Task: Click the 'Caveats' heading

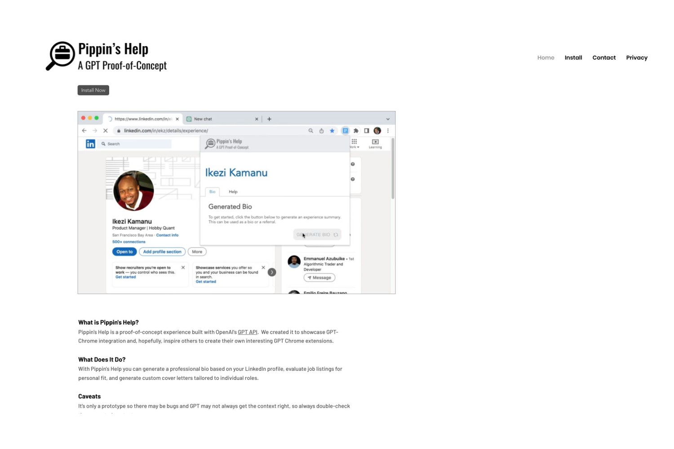Action: coord(89,396)
